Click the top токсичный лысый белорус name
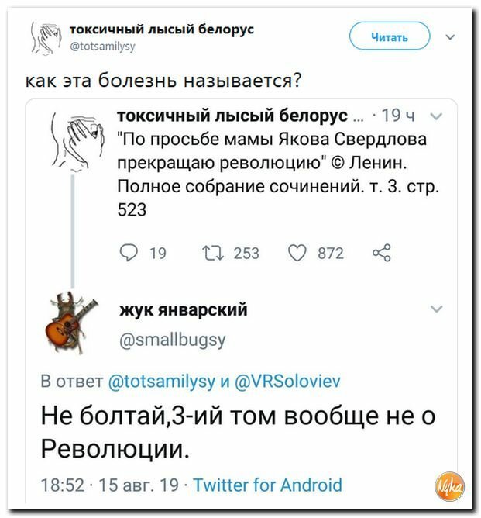The height and width of the screenshot is (518, 481). coord(162,29)
